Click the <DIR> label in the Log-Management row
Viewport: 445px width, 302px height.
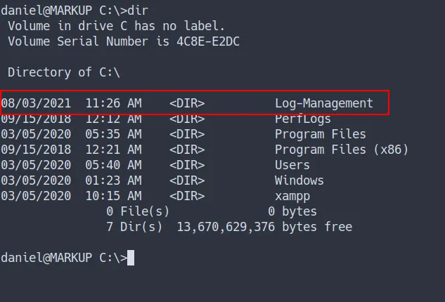click(x=186, y=103)
